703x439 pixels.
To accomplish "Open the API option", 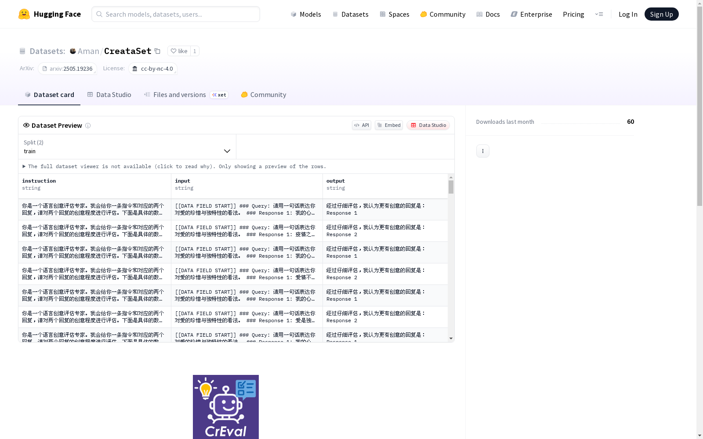I will tap(362, 125).
